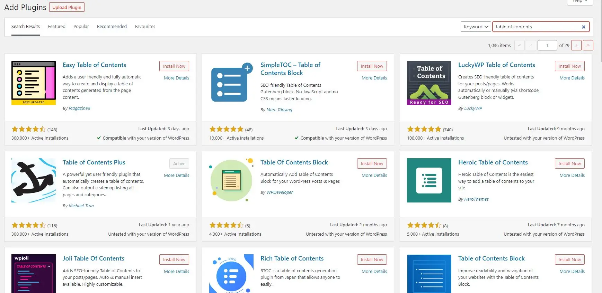Click the star rating of Heroic Table of Contents

pos(424,225)
